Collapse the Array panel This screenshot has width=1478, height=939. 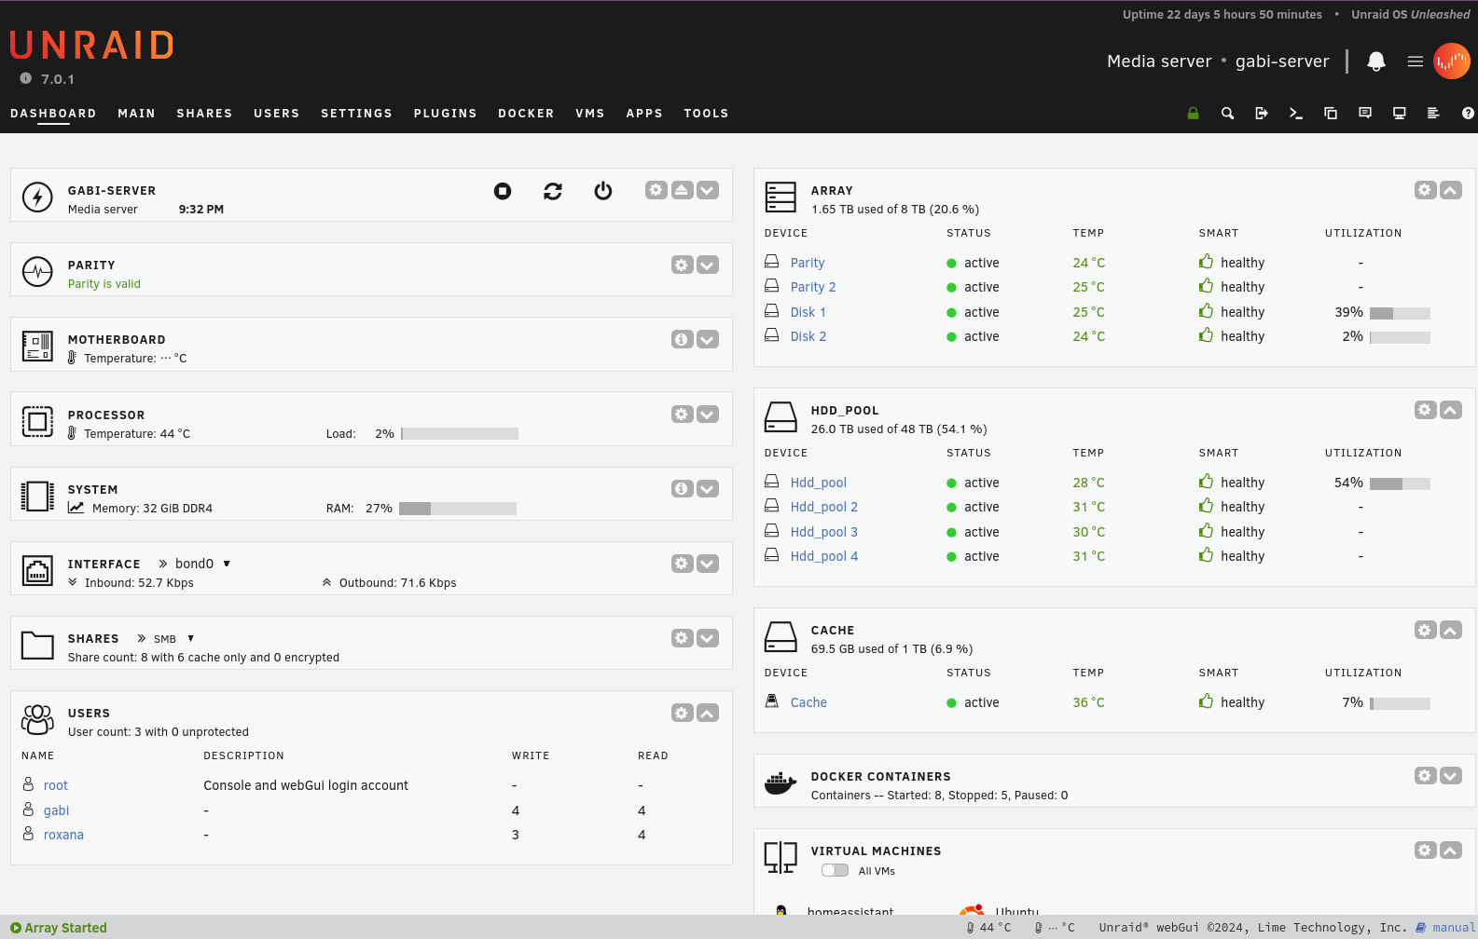(1451, 190)
